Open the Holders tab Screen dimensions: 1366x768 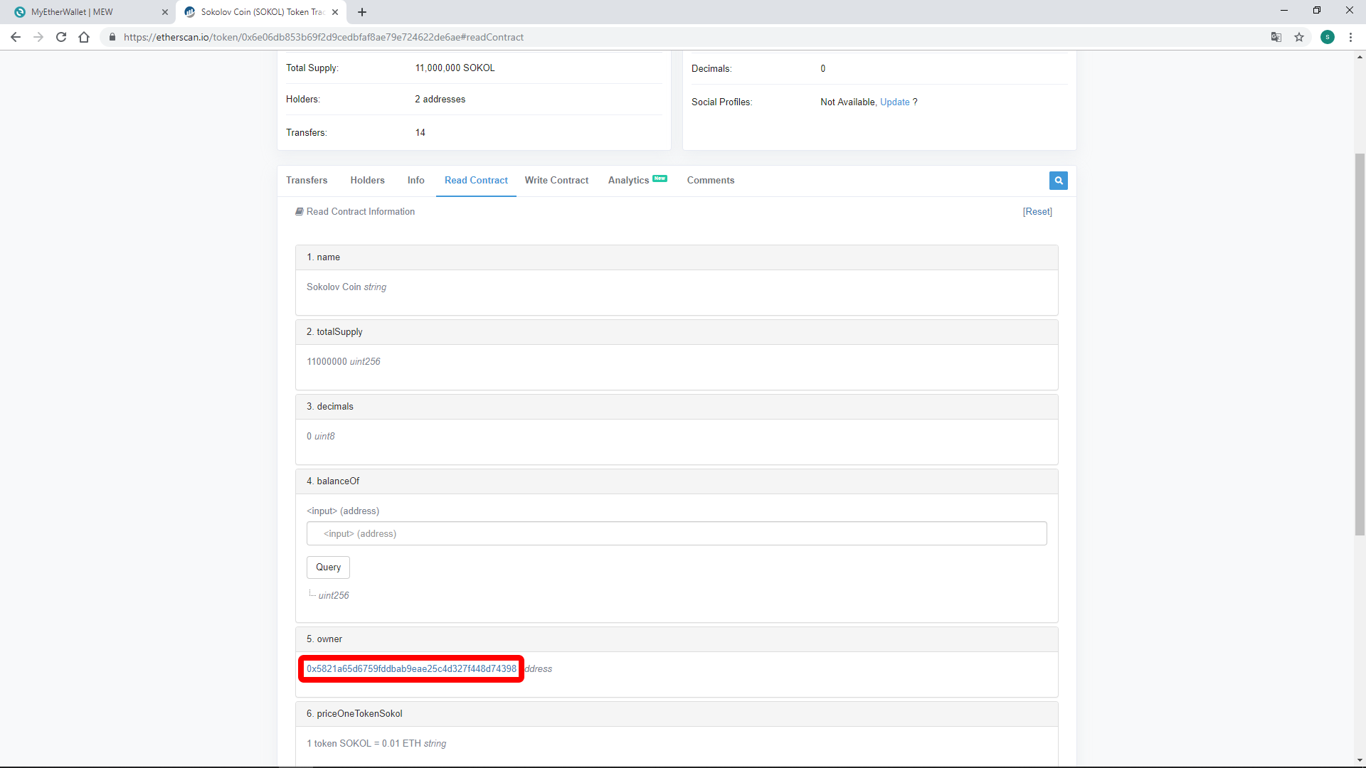coord(367,181)
